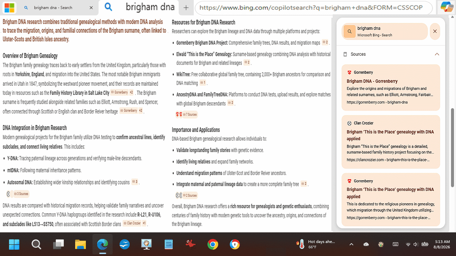Click the 'AncestryDNA and FamilyTreeDNA:' bullet label
Image resolution: width=456 pixels, height=256 pixels.
(x=202, y=95)
